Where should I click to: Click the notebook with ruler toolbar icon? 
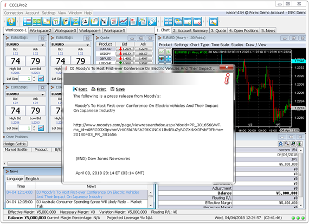104,22
